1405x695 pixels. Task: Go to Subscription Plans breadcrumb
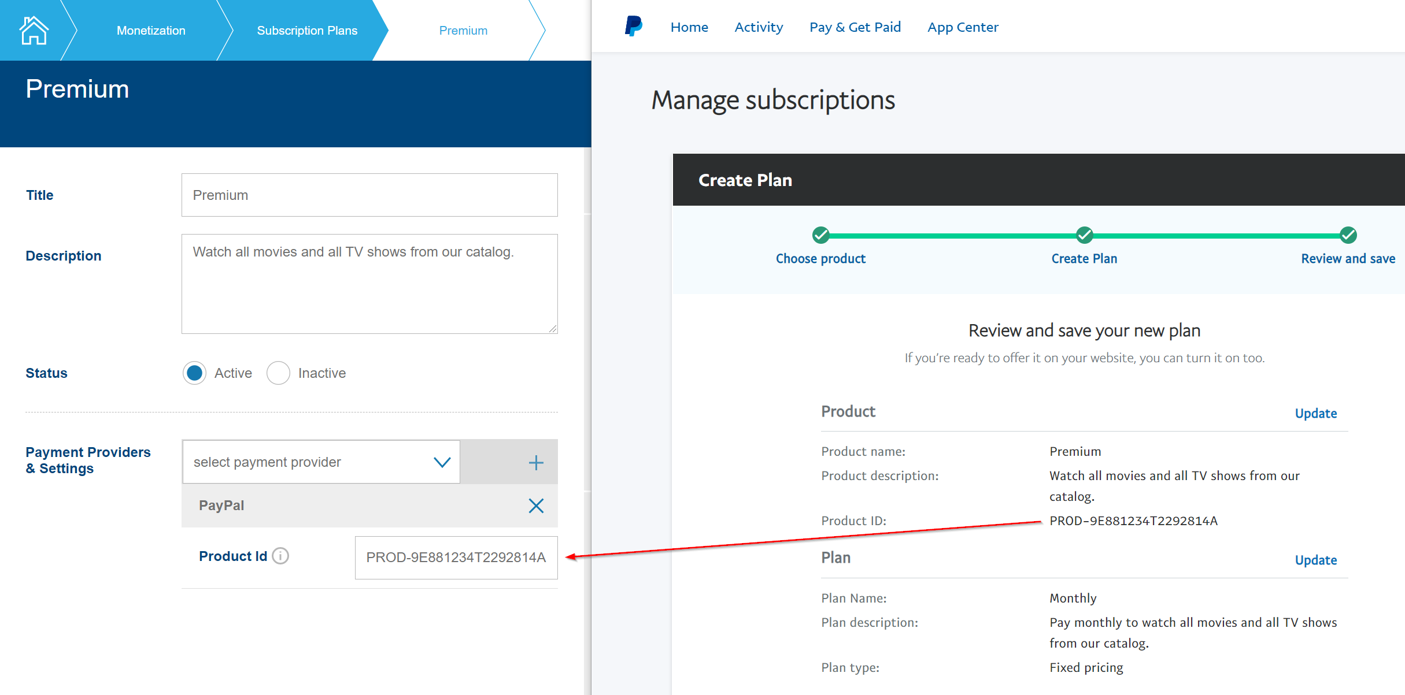point(307,31)
